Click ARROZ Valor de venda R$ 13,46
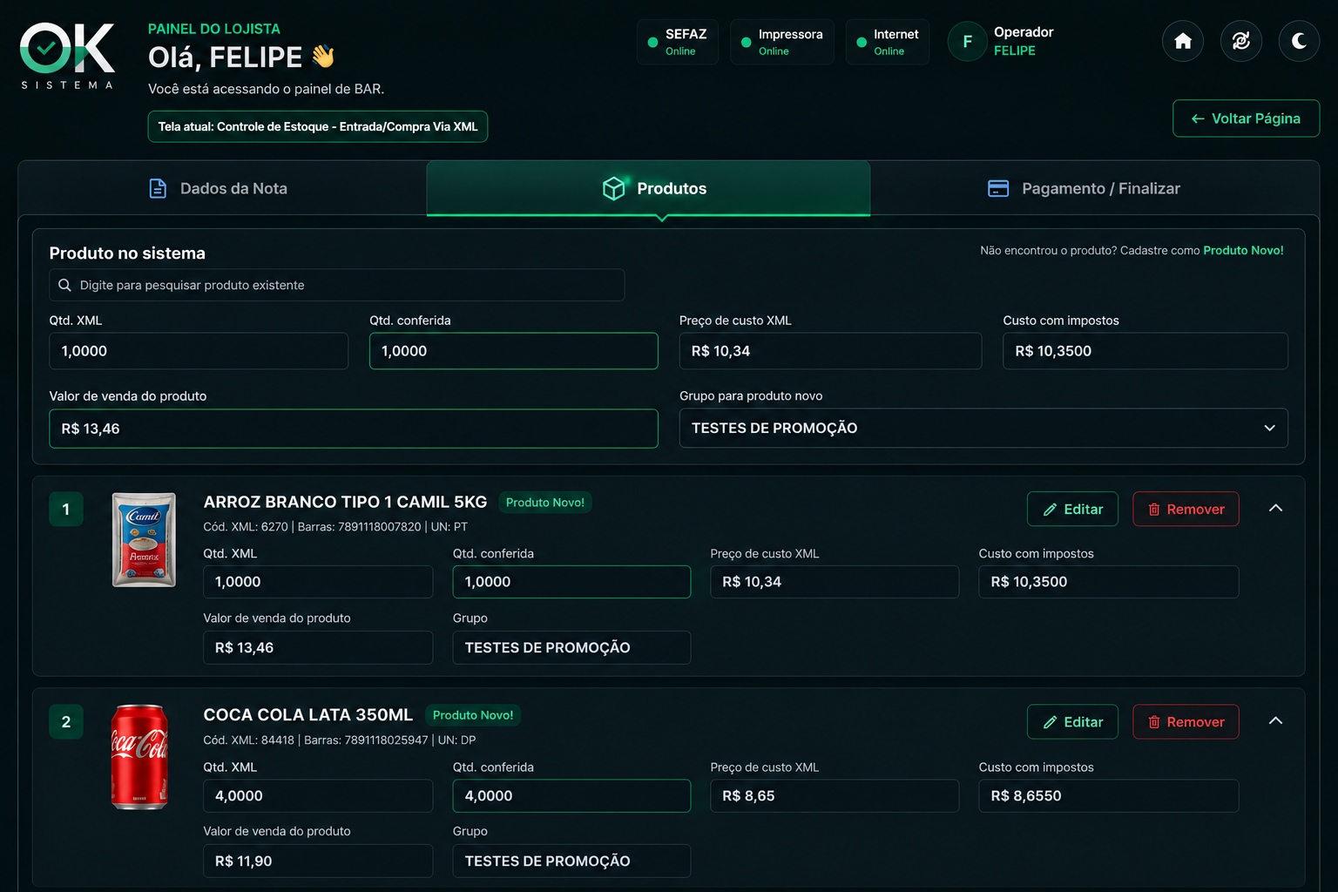1338x892 pixels. point(318,647)
